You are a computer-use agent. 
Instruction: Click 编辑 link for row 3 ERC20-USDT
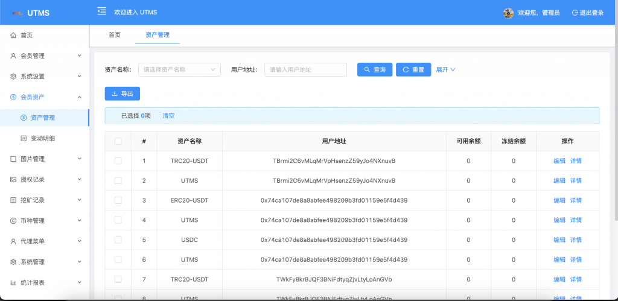tap(559, 200)
